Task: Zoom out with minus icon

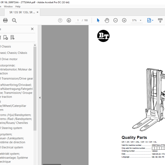Action: coord(115,20)
